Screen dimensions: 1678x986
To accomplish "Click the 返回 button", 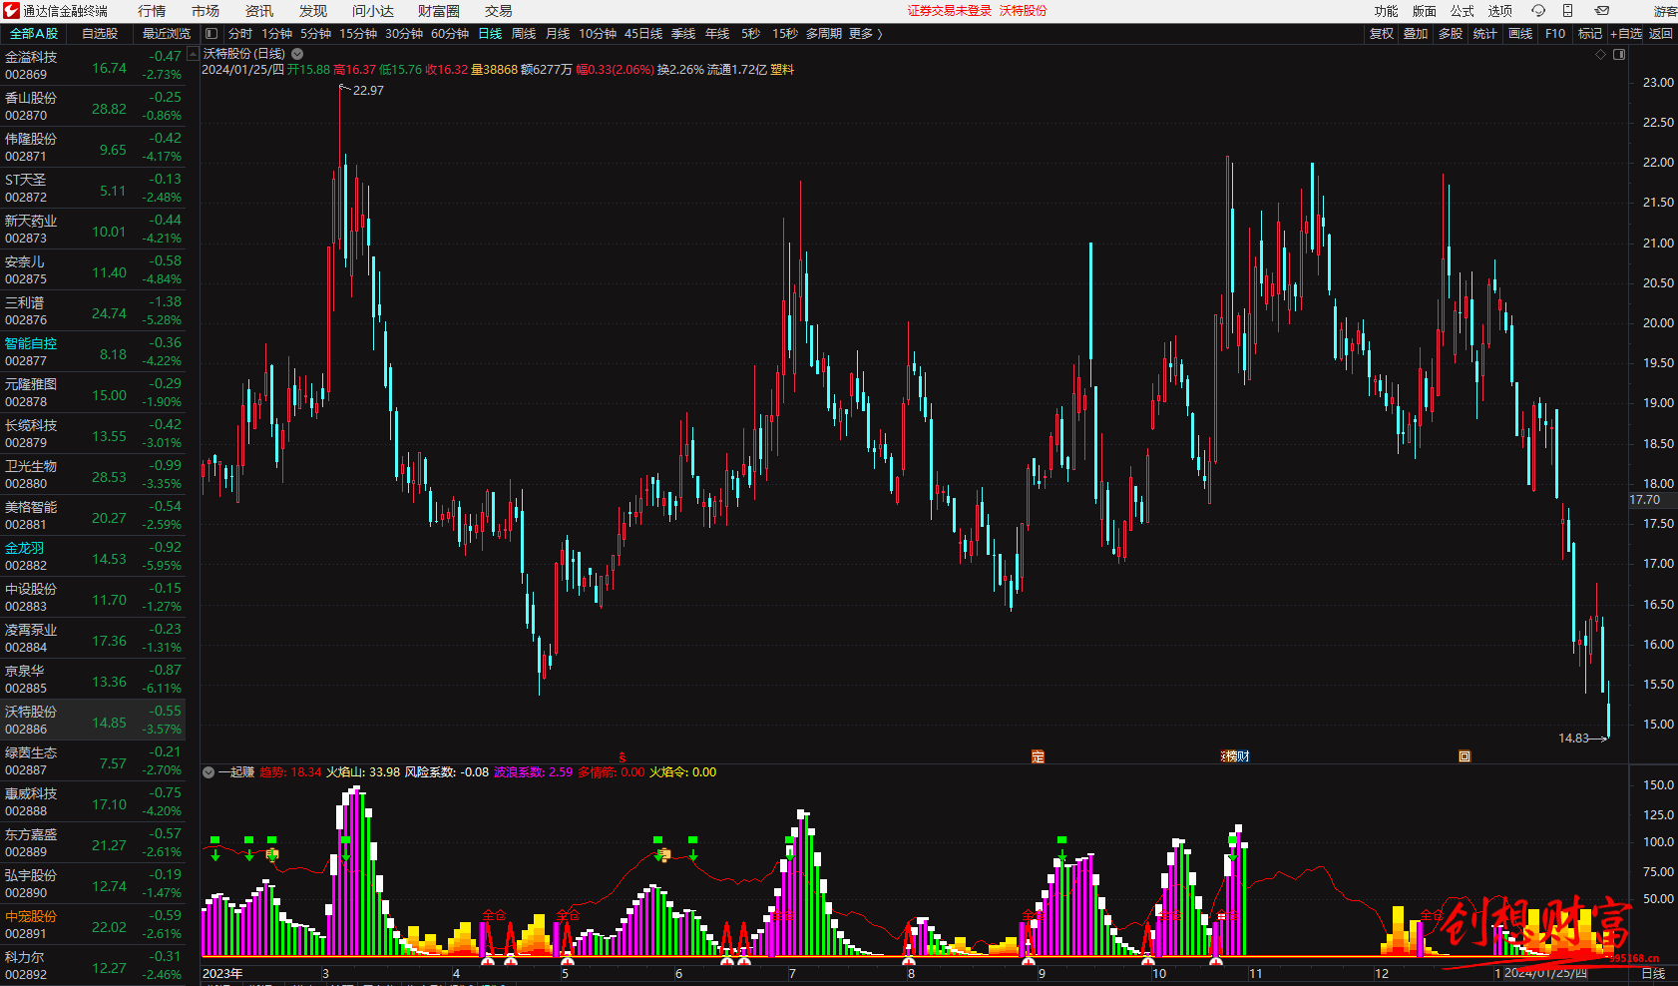I will [1661, 34].
